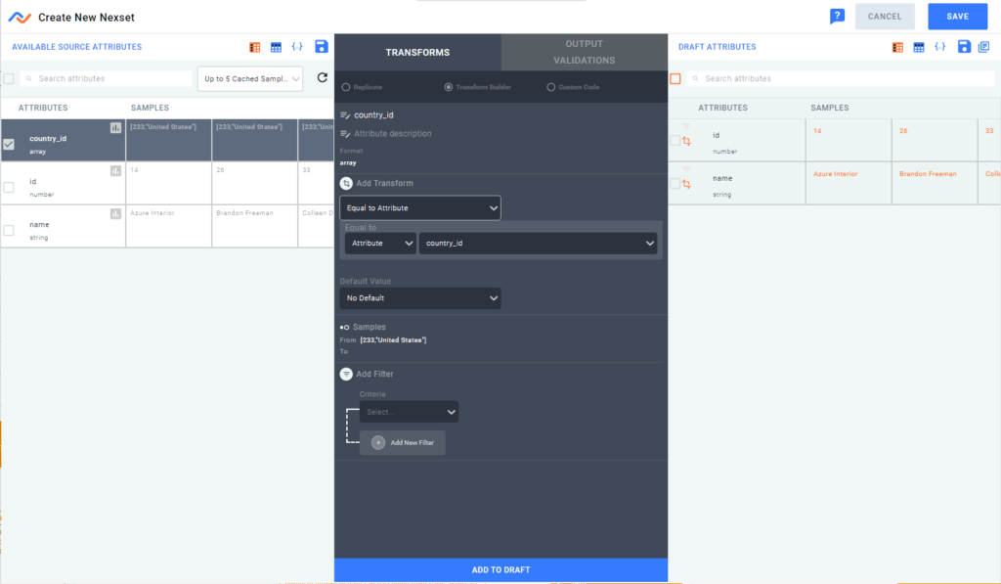The height and width of the screenshot is (584, 1001).
Task: Check the name source attribute checkbox
Action: coord(9,230)
